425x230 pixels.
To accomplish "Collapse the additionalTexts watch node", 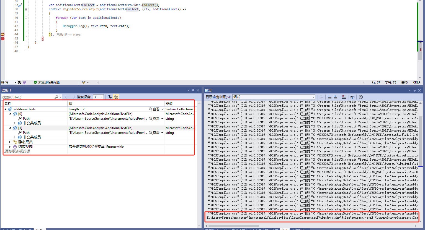I will [6, 109].
